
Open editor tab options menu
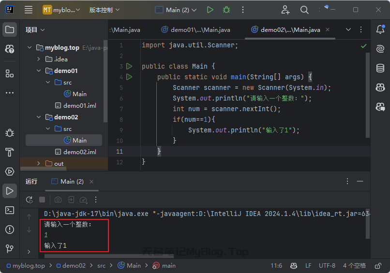pos(361,29)
